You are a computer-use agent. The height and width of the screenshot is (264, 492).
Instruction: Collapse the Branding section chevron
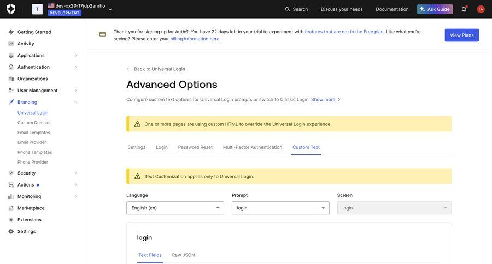tap(76, 102)
